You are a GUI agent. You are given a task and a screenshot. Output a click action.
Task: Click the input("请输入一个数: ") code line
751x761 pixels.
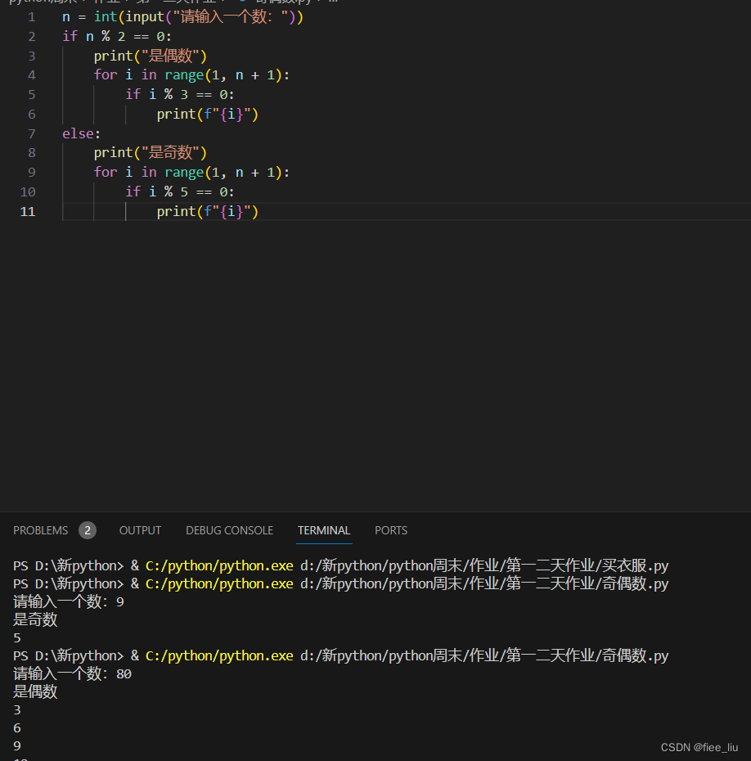click(x=183, y=17)
